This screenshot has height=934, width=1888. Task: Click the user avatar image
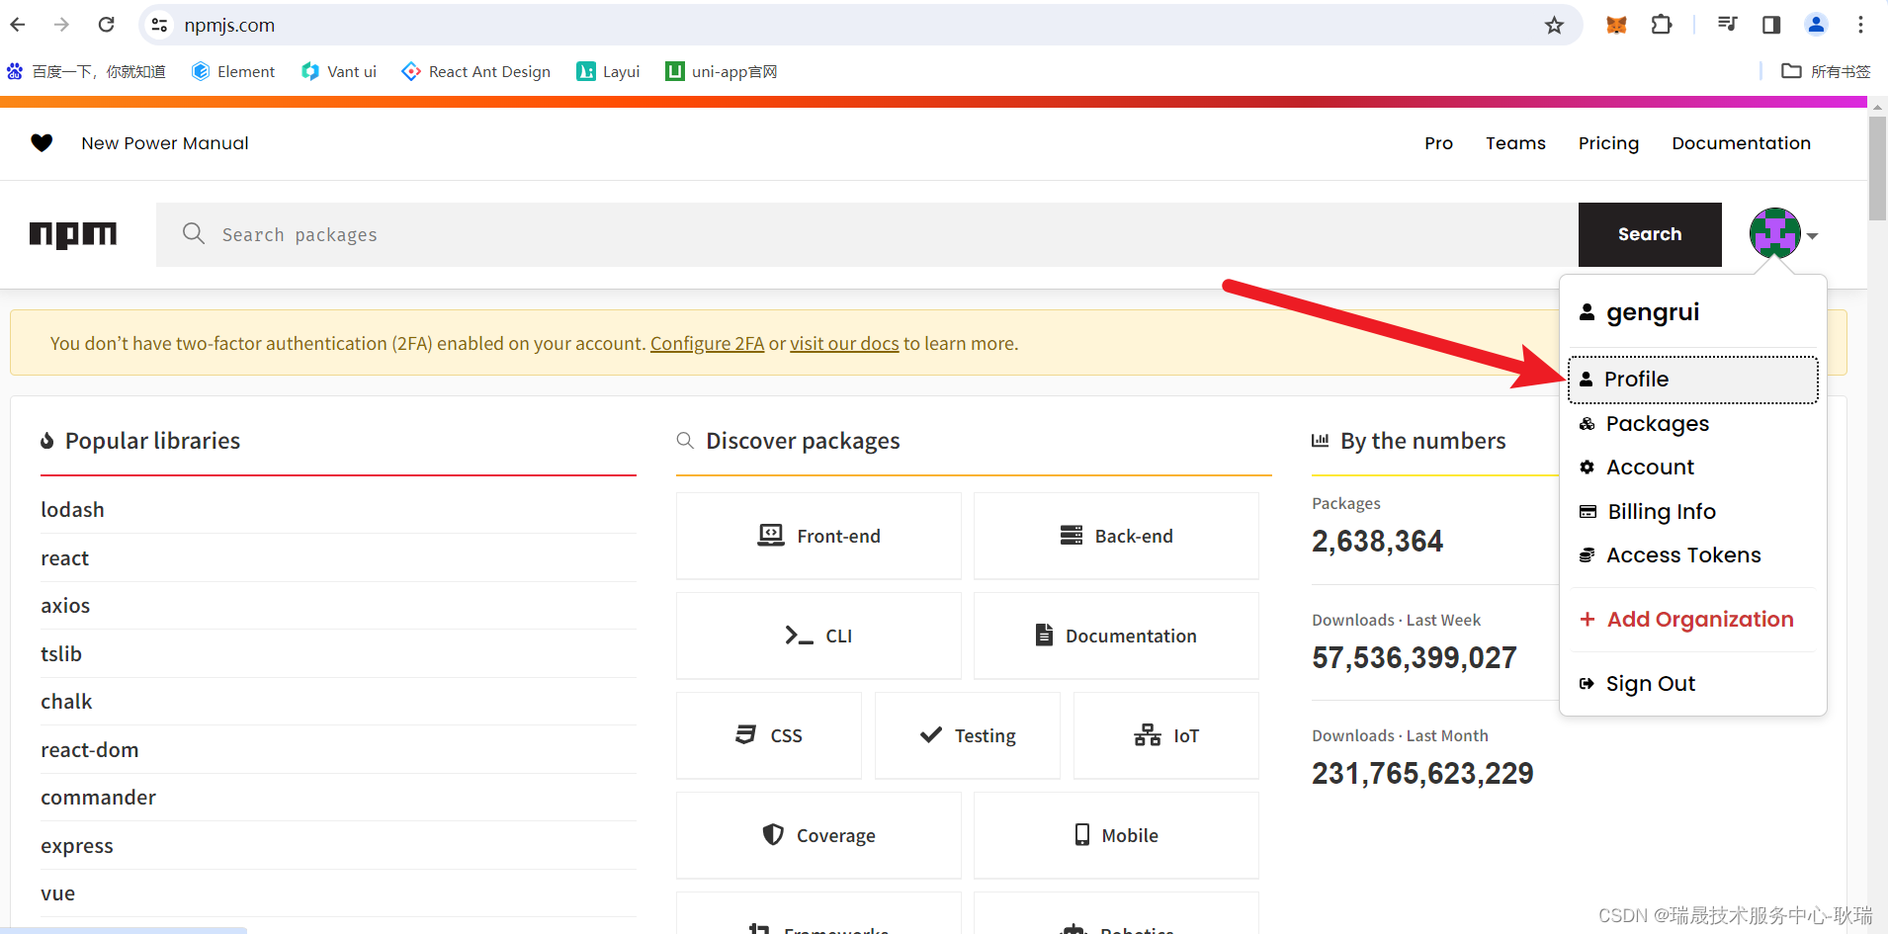tap(1774, 233)
